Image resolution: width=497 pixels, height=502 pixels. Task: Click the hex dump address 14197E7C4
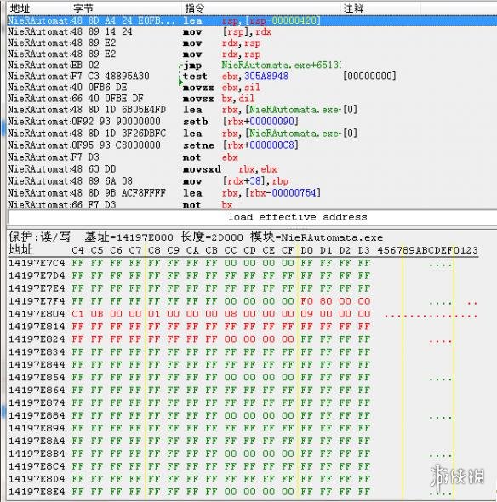tap(37, 263)
